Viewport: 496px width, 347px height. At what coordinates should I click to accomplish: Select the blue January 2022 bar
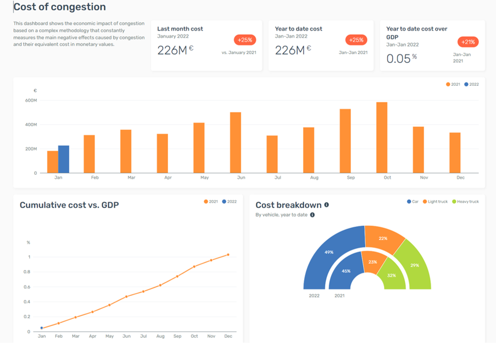click(63, 159)
